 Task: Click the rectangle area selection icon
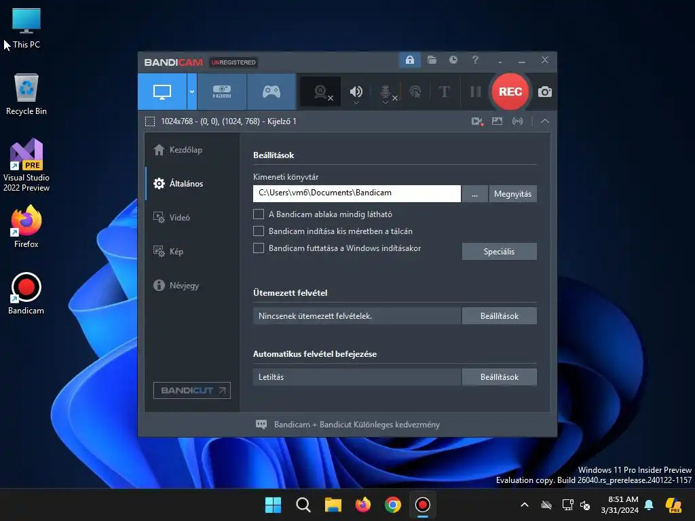pos(150,121)
